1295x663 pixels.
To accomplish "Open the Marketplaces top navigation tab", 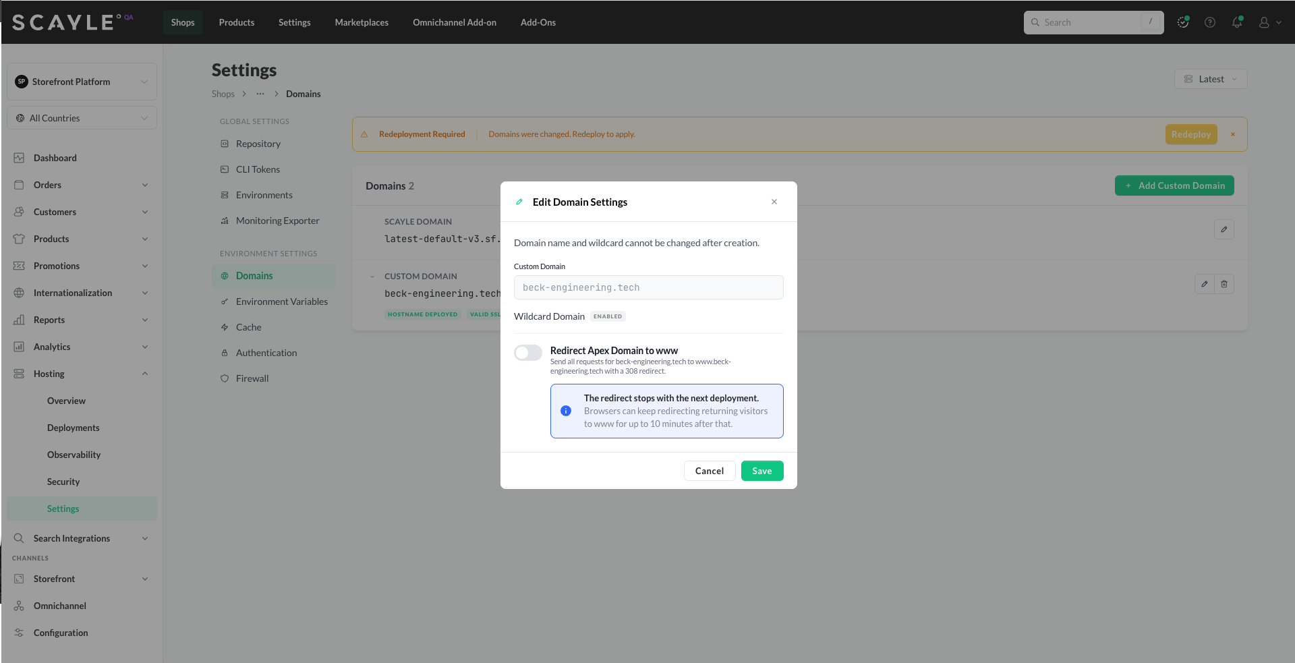I will tap(362, 22).
